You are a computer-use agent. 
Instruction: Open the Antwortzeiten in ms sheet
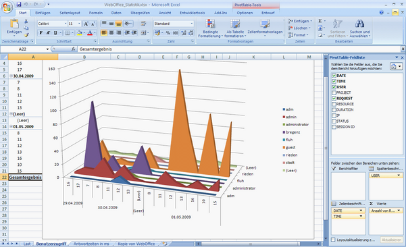(x=91, y=244)
